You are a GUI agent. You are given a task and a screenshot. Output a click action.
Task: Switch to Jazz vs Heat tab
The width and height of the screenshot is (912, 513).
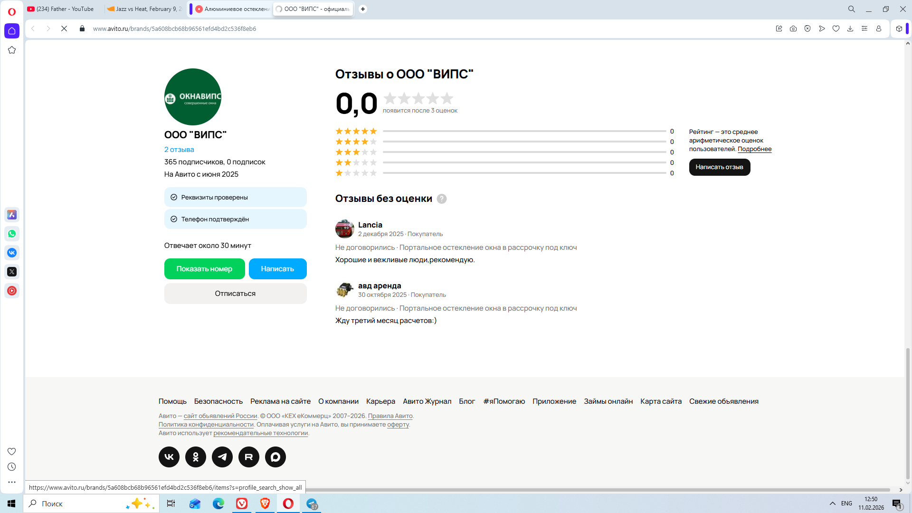tap(145, 9)
